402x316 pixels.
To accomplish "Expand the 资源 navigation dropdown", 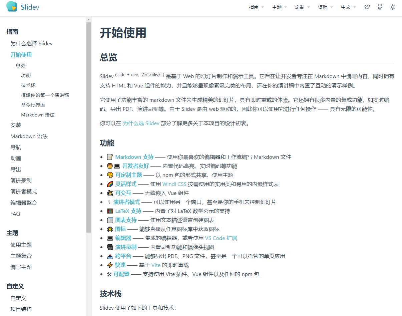I will pos(325,7).
